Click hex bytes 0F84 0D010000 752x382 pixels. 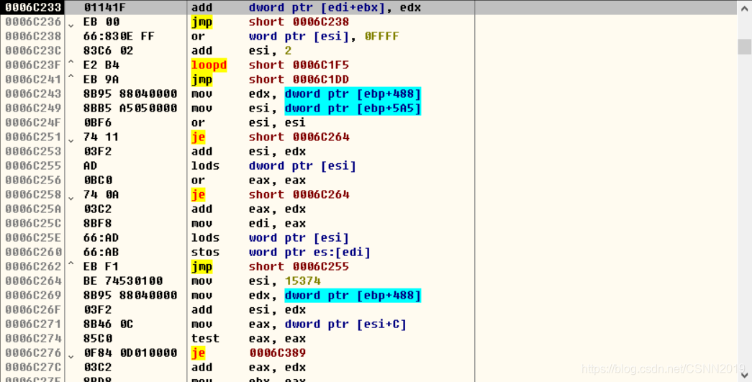pyautogui.click(x=130, y=353)
